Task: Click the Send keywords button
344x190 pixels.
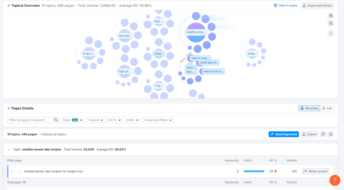Action: click(284, 134)
